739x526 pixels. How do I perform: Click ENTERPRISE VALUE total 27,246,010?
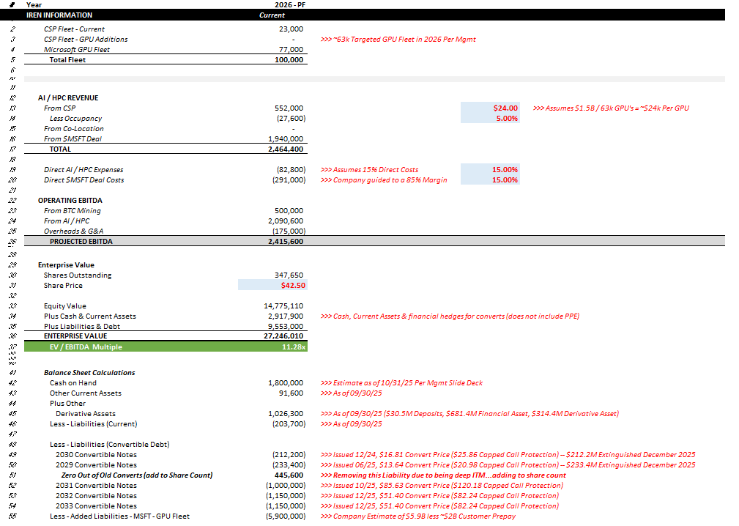click(x=283, y=336)
